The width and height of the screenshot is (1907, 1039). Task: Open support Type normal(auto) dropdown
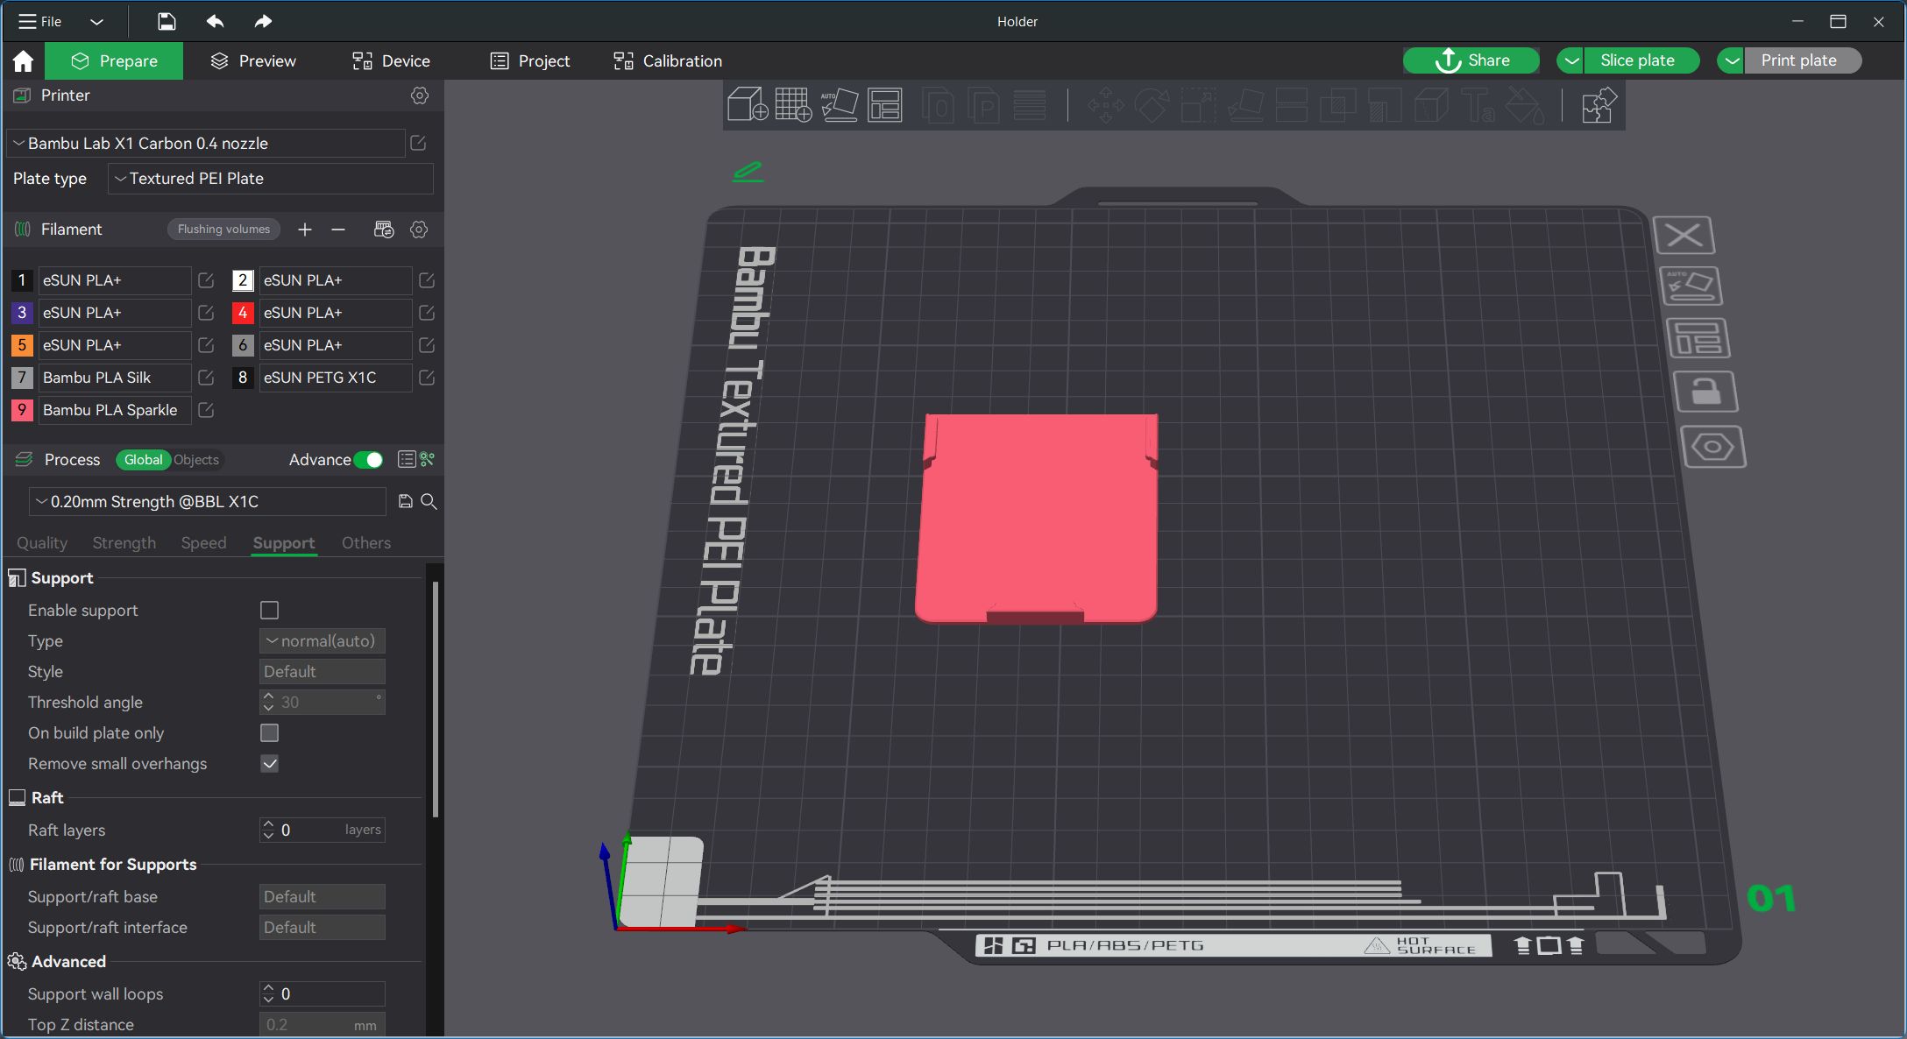[322, 641]
